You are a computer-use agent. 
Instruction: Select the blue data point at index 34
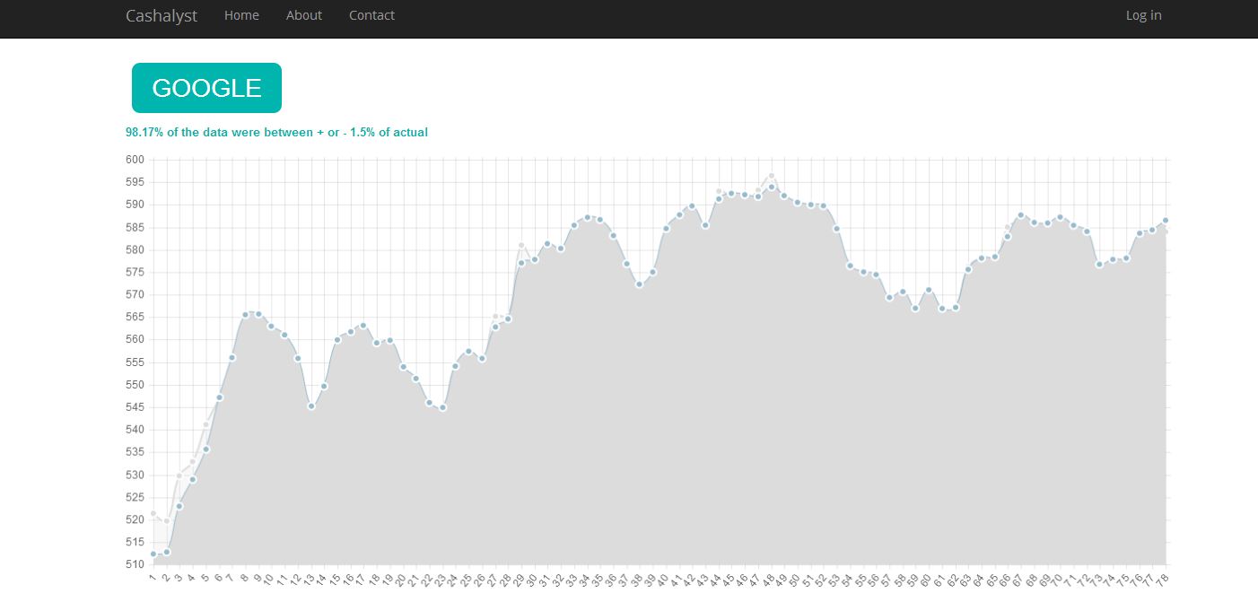(x=587, y=217)
